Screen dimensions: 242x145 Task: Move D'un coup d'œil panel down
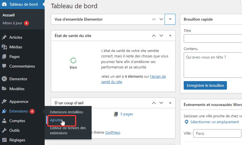[161, 103]
